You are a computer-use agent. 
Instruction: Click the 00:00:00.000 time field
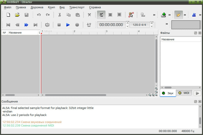pyautogui.click(x=111, y=25)
